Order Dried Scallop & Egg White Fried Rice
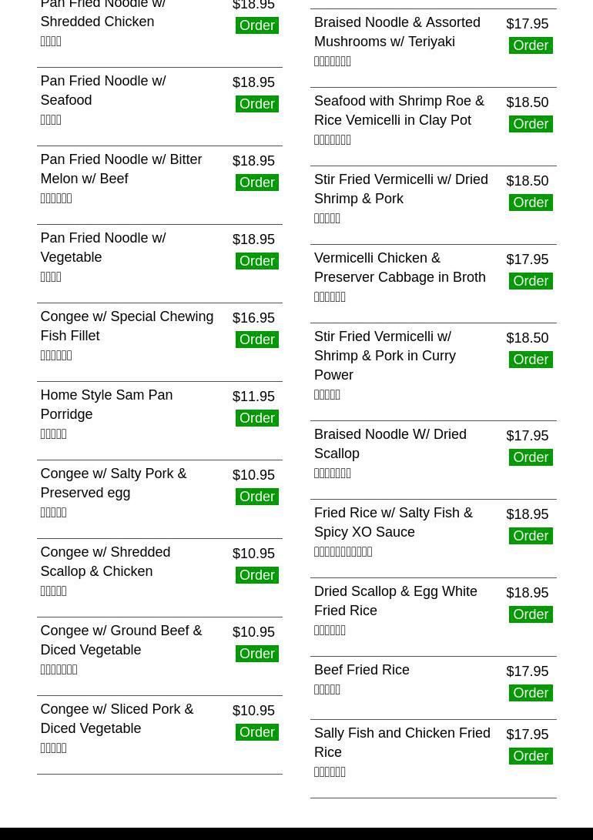593x840 pixels. 531,614
